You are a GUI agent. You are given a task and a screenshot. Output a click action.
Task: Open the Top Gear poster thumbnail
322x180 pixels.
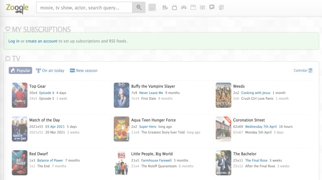pyautogui.click(x=20, y=95)
